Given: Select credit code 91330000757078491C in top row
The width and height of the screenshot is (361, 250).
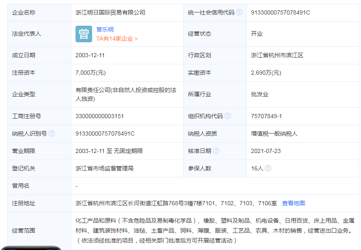Looking at the screenshot, I should tap(281, 12).
